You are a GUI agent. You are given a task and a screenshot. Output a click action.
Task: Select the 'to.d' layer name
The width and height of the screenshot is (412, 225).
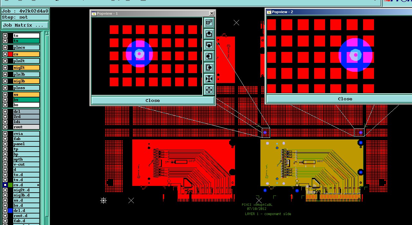pos(26,175)
